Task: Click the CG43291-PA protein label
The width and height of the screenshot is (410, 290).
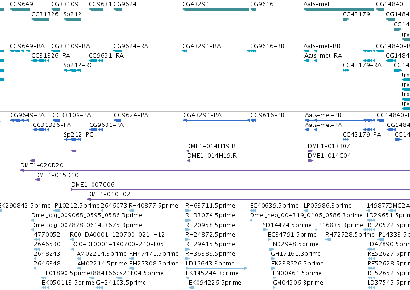Action: click(202, 115)
